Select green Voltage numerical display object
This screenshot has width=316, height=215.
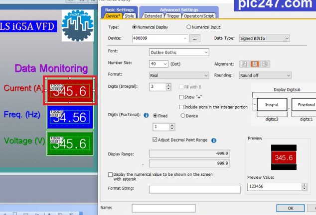pyautogui.click(x=70, y=143)
